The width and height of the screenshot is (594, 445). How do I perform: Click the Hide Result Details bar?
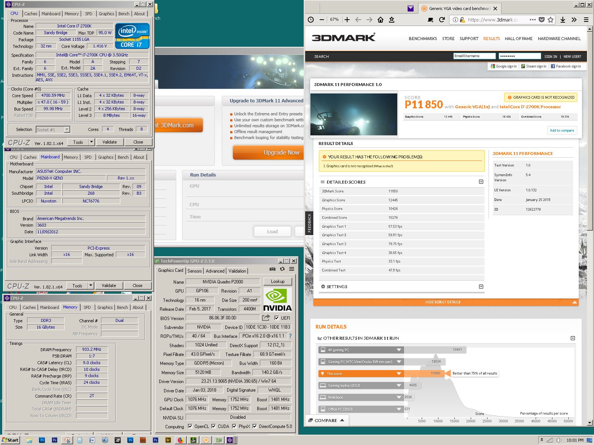tap(446, 302)
